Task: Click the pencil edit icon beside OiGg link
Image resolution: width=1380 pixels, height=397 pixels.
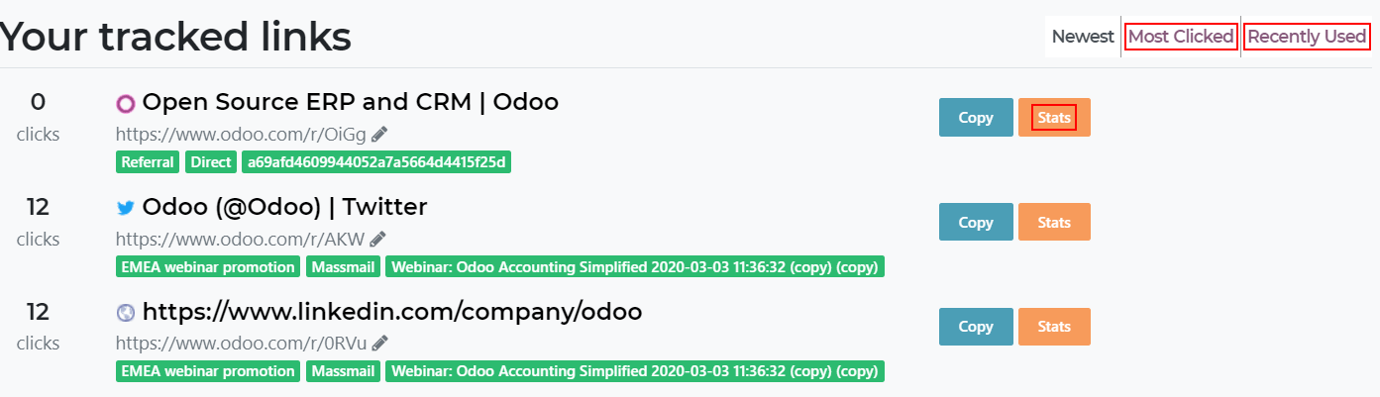Action: tap(379, 134)
